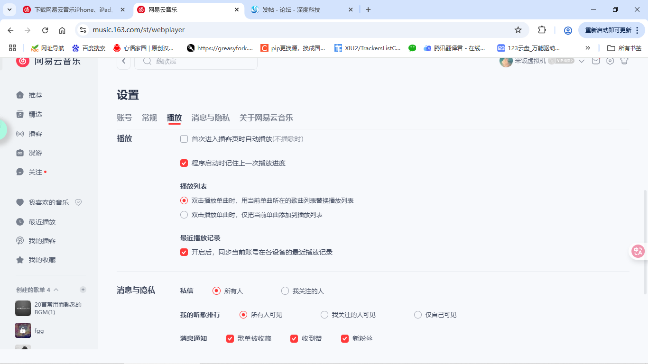Click 重新启动即可更新 Chrome update button
This screenshot has width=648, height=364.
[x=611, y=30]
